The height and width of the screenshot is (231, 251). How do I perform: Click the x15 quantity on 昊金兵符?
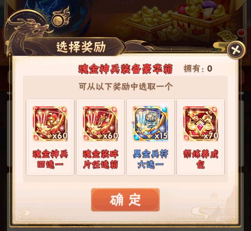(x=161, y=136)
